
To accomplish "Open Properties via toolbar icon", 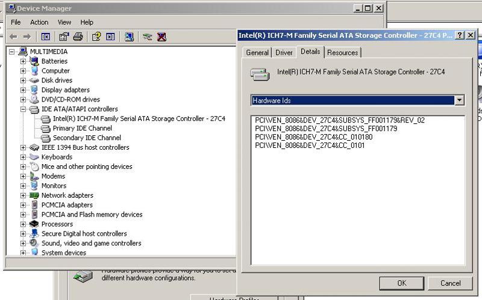I will 64,37.
